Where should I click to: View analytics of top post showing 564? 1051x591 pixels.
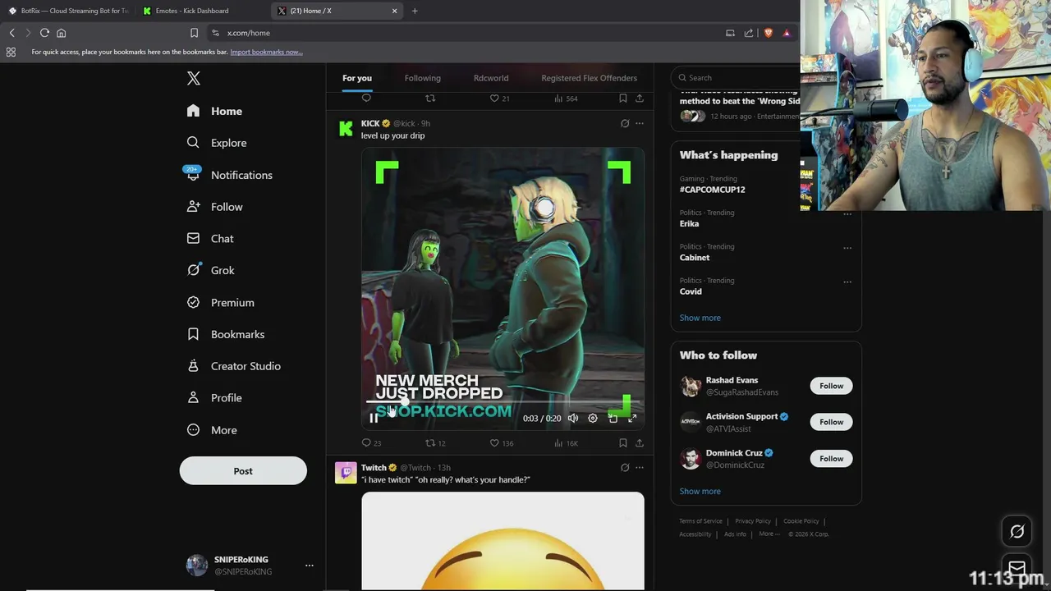[x=566, y=98]
